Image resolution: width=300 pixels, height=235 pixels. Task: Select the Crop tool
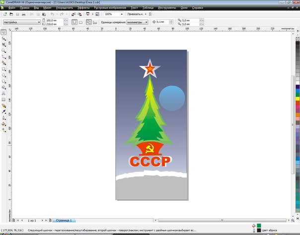pos(3,45)
